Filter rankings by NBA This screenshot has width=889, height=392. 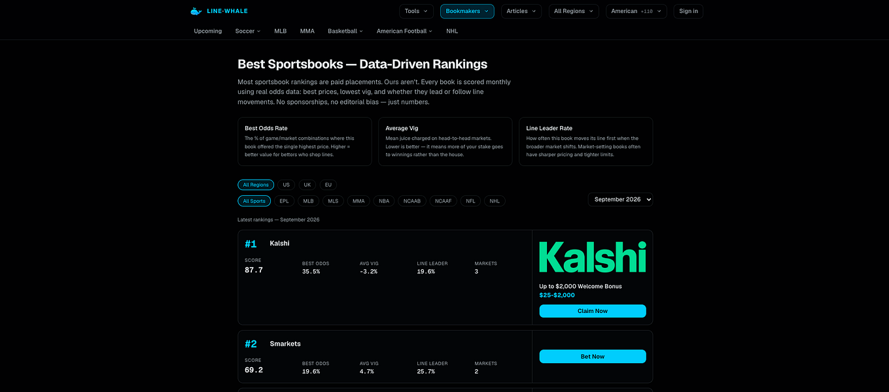click(384, 201)
